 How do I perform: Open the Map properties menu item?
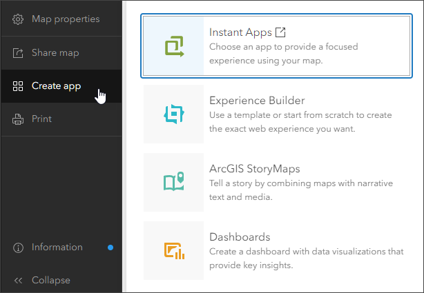click(66, 19)
